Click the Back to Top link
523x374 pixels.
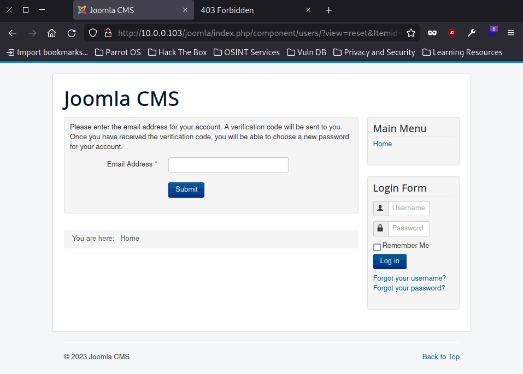(440, 357)
